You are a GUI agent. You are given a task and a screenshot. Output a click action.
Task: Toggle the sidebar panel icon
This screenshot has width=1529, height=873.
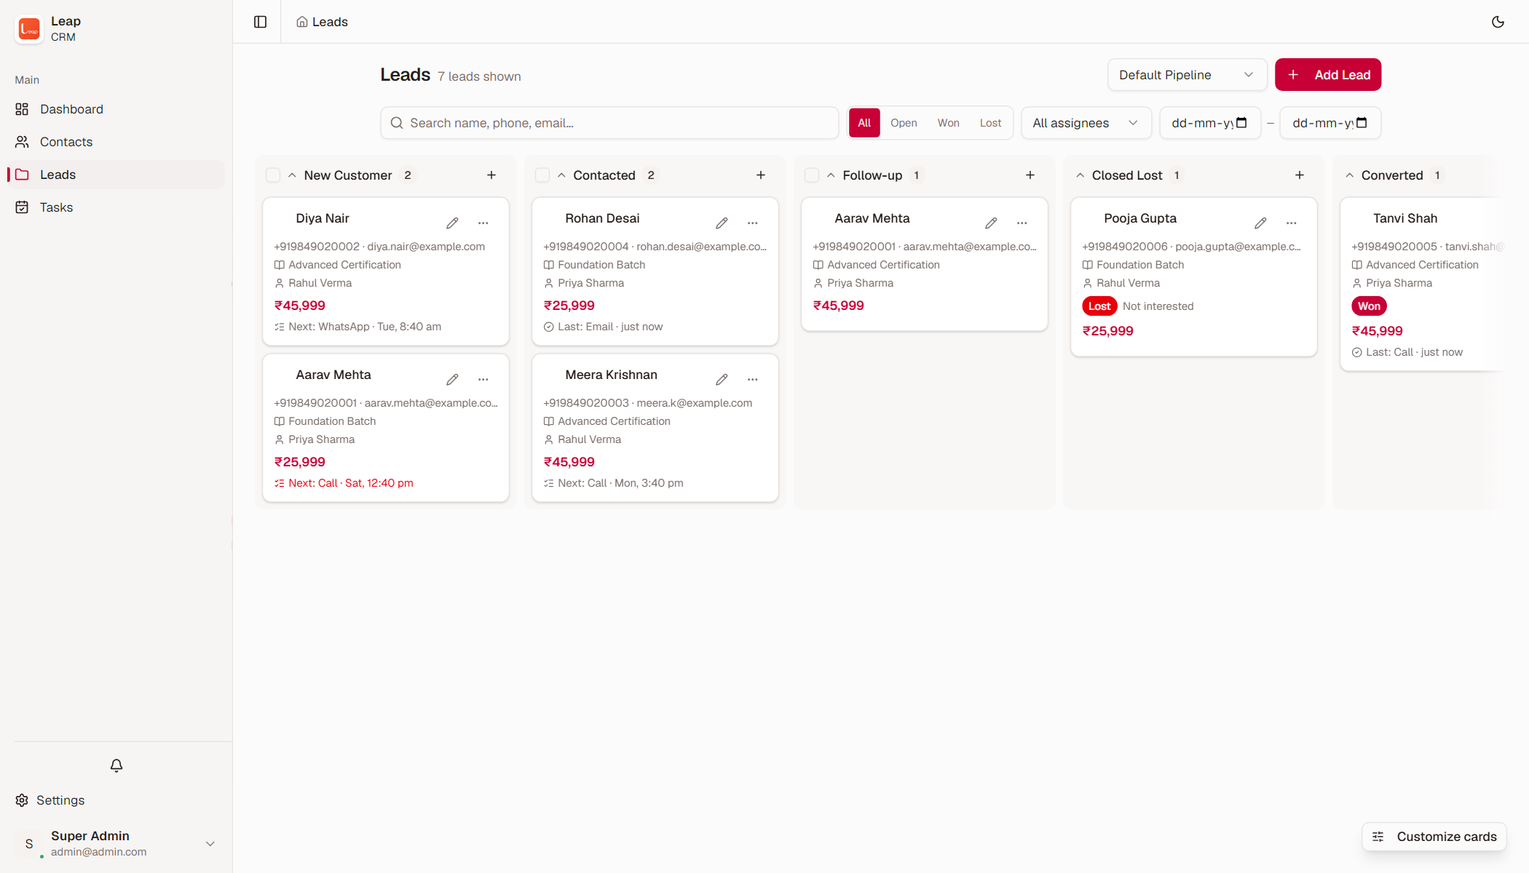click(260, 22)
